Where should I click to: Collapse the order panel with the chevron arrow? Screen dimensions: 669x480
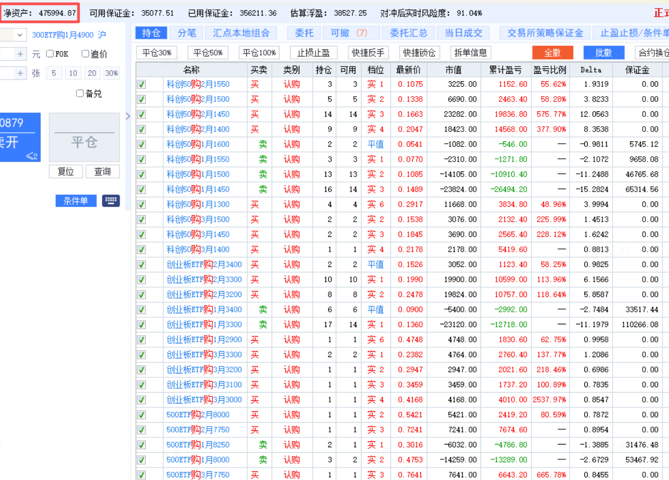click(x=128, y=116)
